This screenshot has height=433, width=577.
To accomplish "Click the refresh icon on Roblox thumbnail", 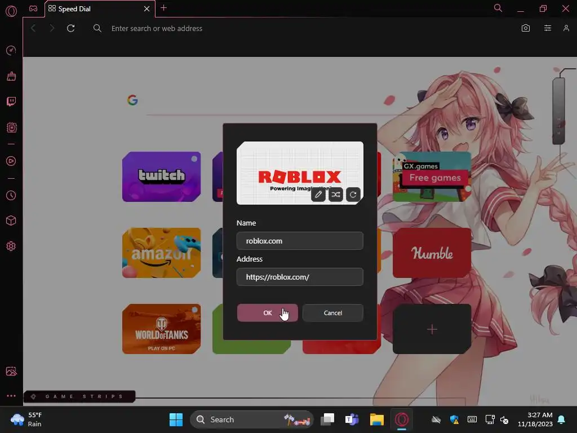I will coord(353,195).
